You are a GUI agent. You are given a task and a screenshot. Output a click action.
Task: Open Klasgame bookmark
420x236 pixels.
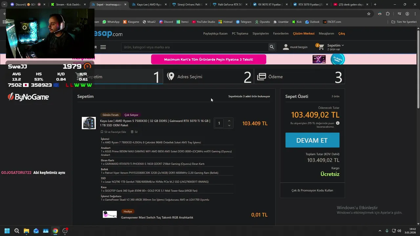pyautogui.click(x=131, y=22)
